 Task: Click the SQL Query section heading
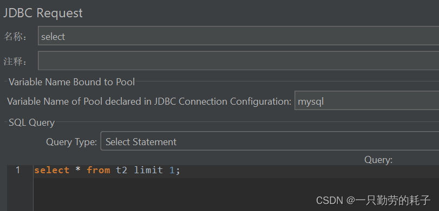click(x=31, y=122)
